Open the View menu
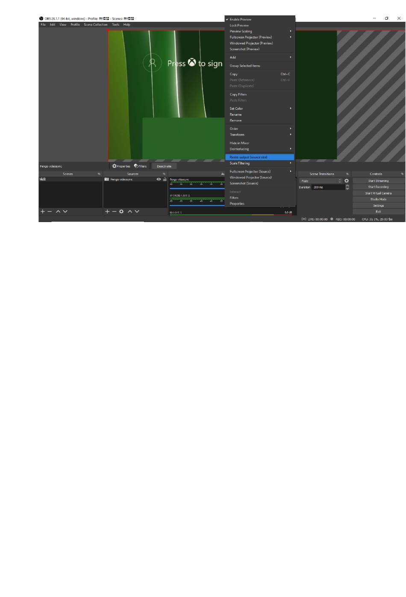Viewport: 406px width, 597px height. point(63,24)
